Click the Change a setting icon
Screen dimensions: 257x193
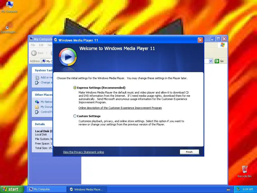click(37, 82)
